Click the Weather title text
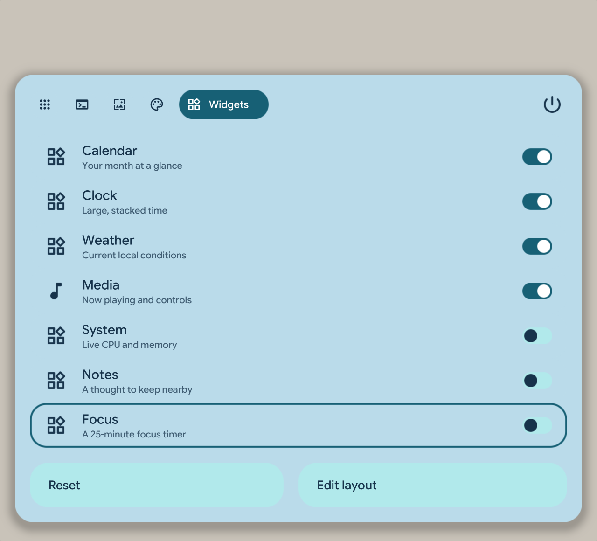Image resolution: width=597 pixels, height=541 pixels. tap(108, 240)
